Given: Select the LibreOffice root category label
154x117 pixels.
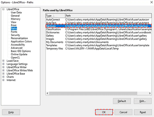Looking at the screenshot, I should [13, 9].
